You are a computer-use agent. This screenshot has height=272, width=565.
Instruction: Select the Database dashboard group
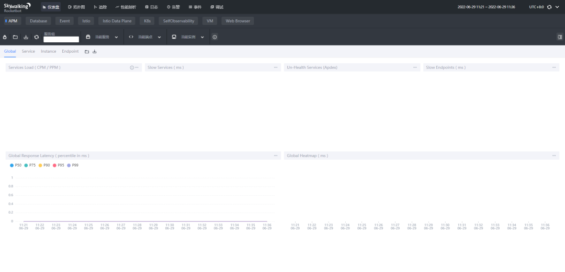pos(39,21)
